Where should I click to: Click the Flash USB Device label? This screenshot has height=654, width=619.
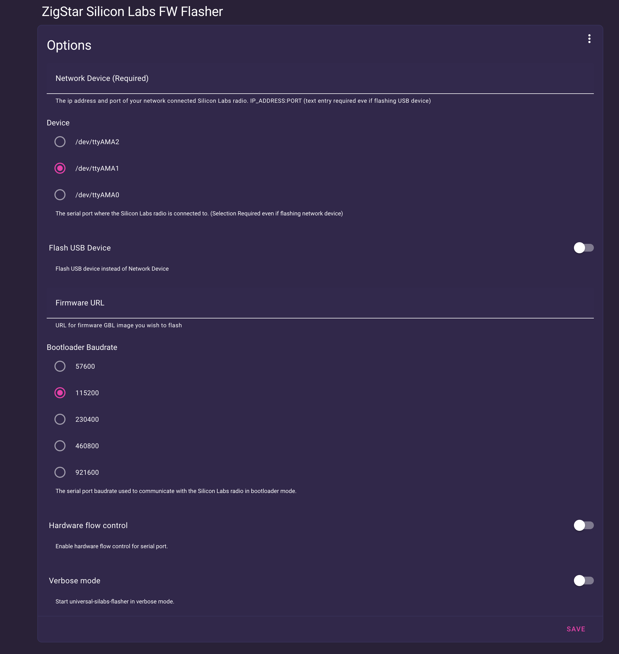click(80, 248)
